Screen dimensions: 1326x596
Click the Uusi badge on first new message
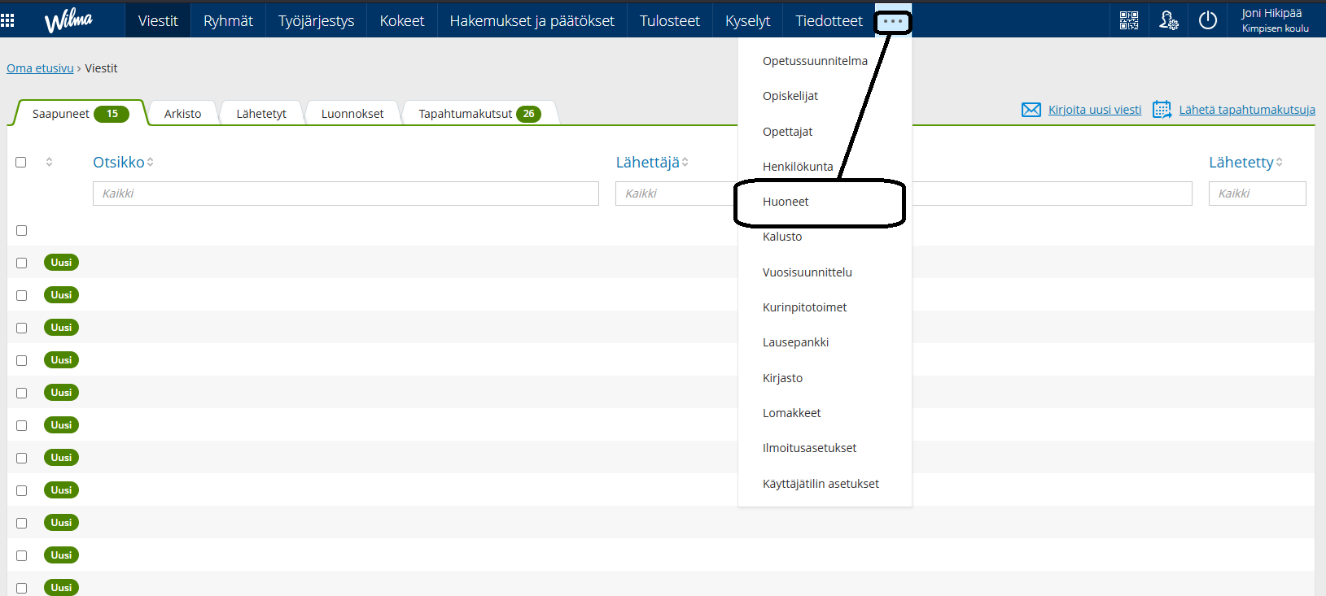tap(61, 263)
